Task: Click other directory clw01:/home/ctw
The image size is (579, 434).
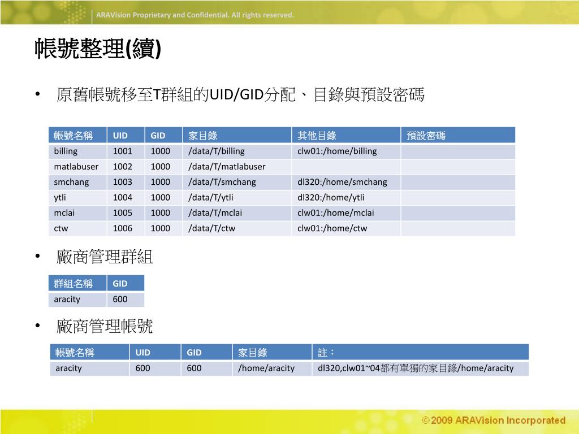Action: point(332,228)
